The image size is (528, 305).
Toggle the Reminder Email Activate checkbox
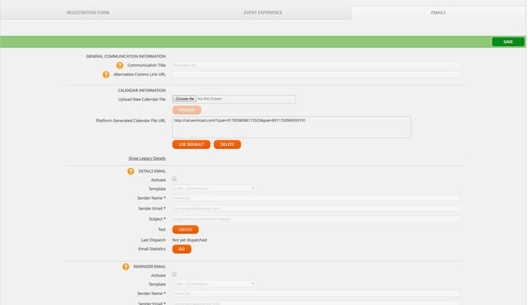(174, 274)
